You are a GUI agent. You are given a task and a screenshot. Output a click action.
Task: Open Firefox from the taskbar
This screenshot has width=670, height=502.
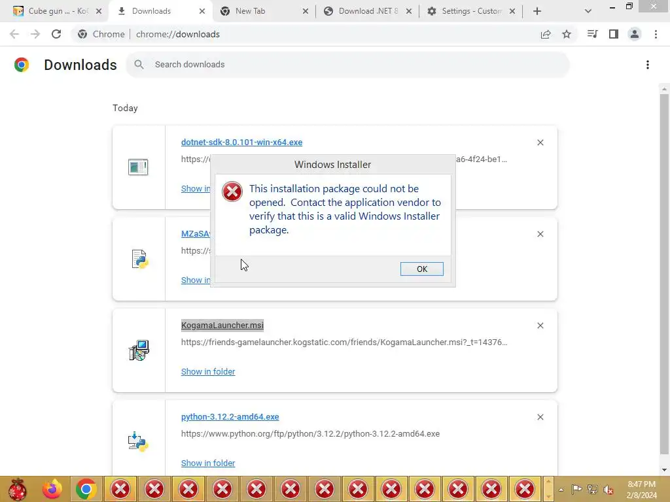[x=52, y=489]
